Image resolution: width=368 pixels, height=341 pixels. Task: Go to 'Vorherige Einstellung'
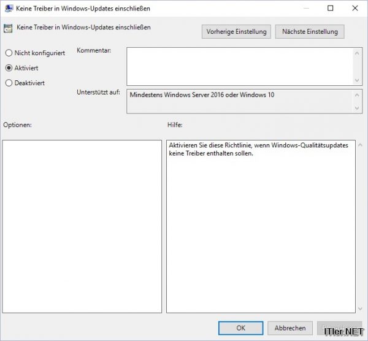pos(236,32)
